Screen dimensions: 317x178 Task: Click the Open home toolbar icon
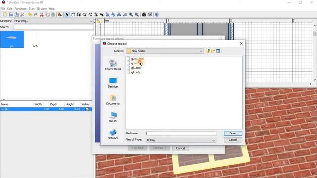point(11,15)
